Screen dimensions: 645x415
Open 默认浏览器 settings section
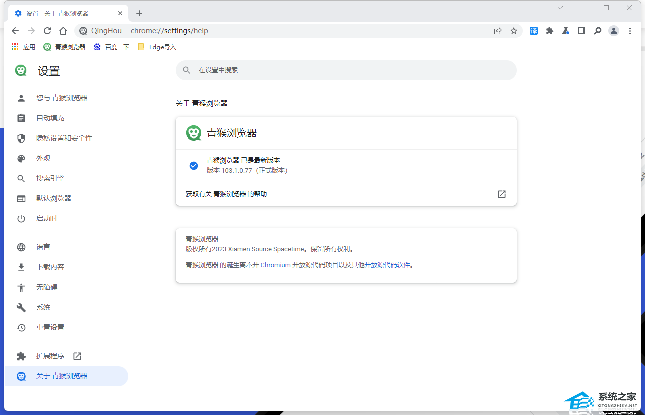(66, 198)
